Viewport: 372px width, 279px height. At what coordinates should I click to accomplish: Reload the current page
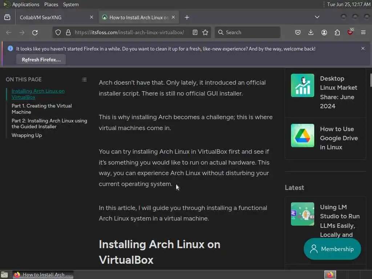pos(35,32)
